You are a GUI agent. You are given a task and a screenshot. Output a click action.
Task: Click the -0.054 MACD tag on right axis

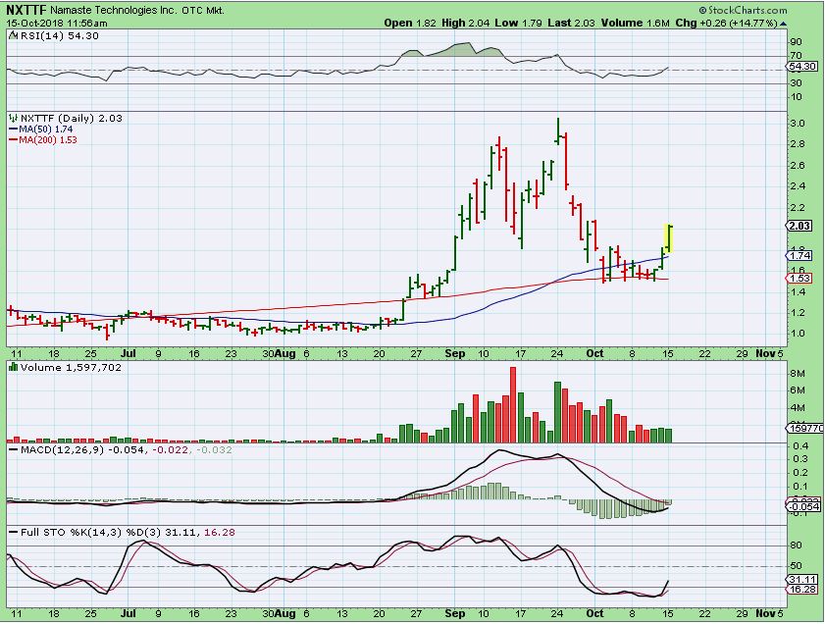click(x=802, y=506)
